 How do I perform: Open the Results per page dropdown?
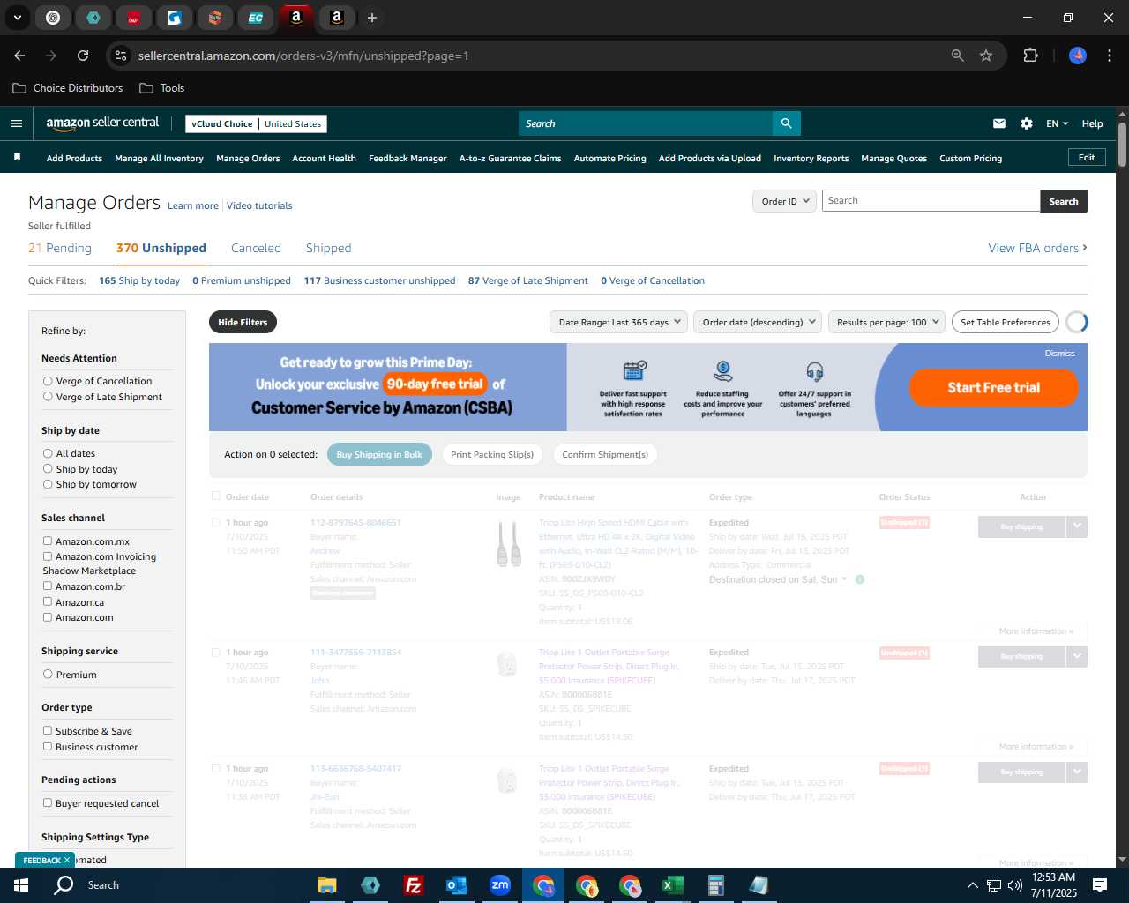(886, 322)
